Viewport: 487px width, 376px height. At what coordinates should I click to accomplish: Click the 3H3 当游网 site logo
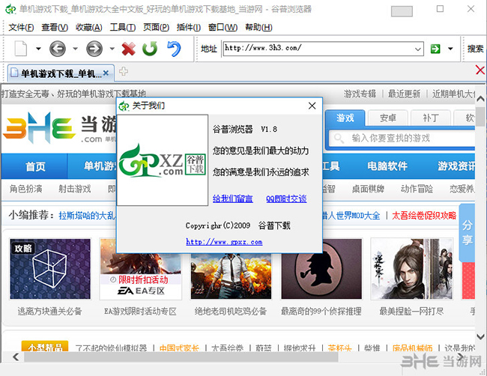(59, 128)
